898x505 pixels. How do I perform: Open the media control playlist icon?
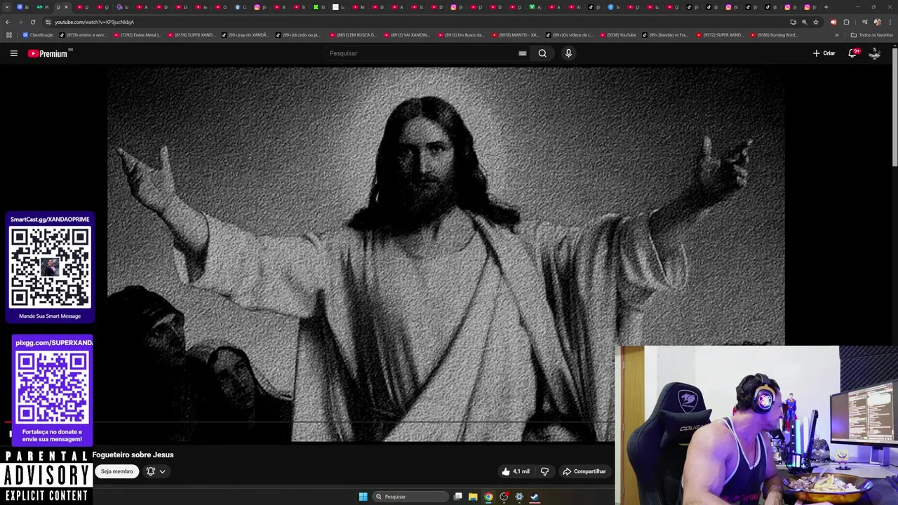(864, 22)
